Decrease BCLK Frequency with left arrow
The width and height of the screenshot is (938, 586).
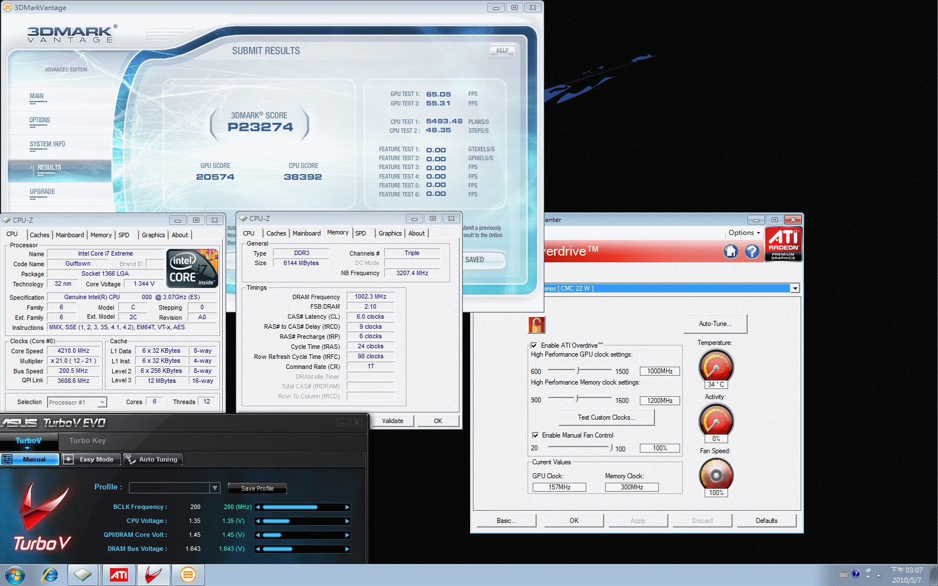[258, 507]
